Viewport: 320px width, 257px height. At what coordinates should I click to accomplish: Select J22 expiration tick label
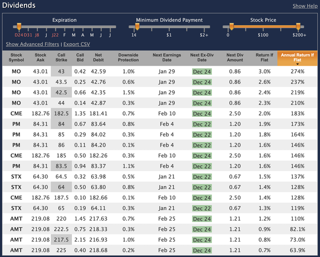55,35
